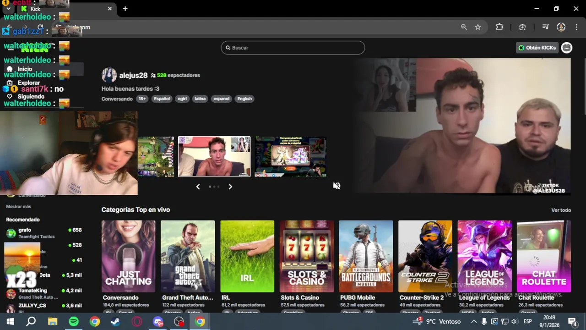The height and width of the screenshot is (330, 586).
Task: Open OBS Studio from the taskbar
Action: pos(179,322)
